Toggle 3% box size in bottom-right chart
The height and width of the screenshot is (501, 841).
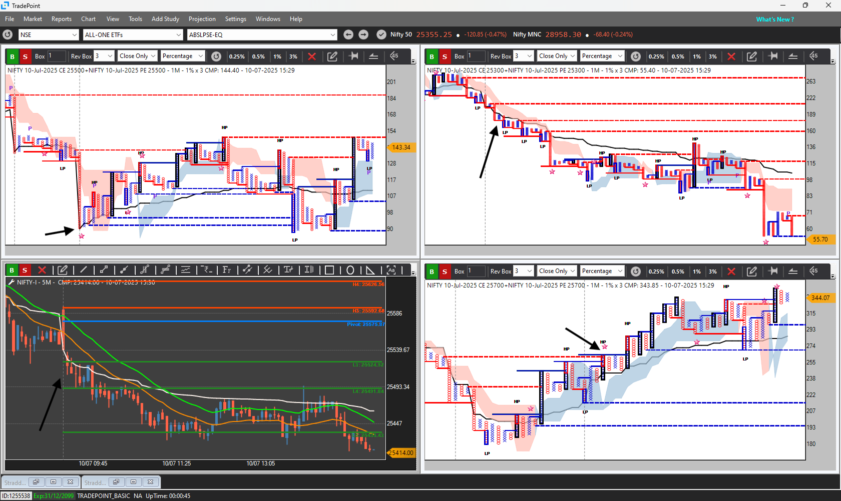(x=713, y=271)
